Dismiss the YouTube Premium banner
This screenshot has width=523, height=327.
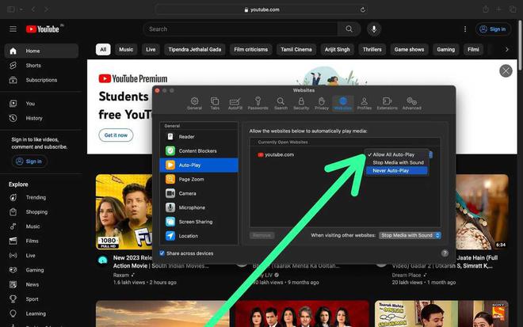click(x=506, y=70)
